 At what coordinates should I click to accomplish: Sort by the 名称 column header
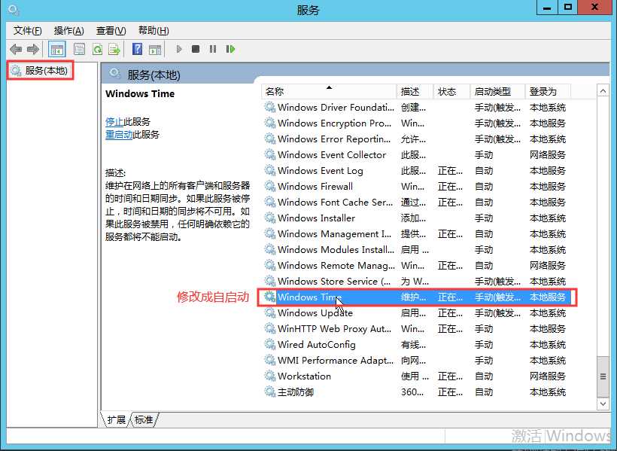coord(329,92)
